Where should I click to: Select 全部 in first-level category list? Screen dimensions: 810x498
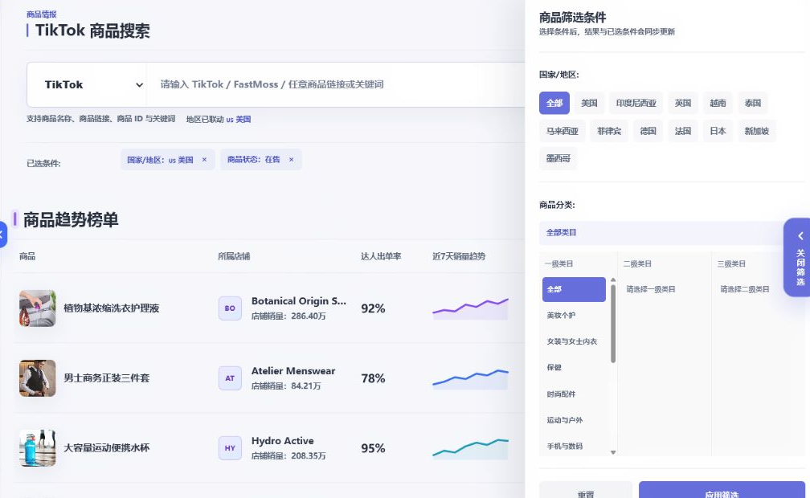pyautogui.click(x=574, y=289)
